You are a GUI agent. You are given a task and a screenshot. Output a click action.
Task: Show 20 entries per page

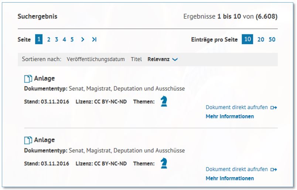pyautogui.click(x=261, y=39)
